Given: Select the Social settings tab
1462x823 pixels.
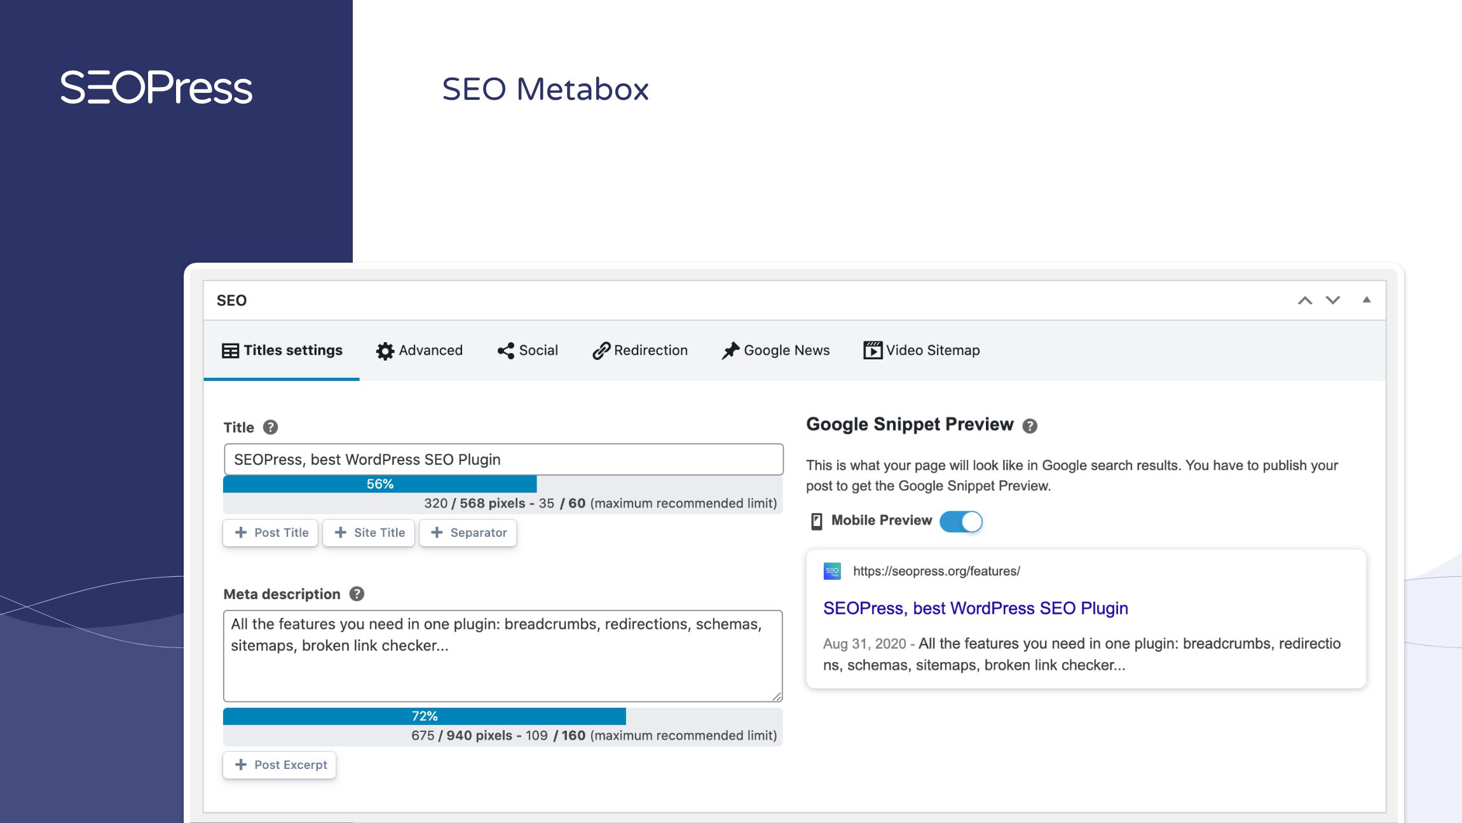Looking at the screenshot, I should [x=527, y=350].
